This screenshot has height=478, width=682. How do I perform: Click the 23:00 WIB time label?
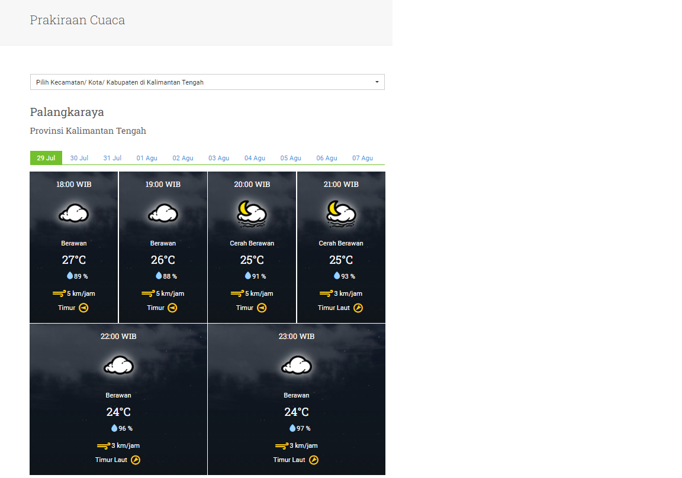pos(297,337)
